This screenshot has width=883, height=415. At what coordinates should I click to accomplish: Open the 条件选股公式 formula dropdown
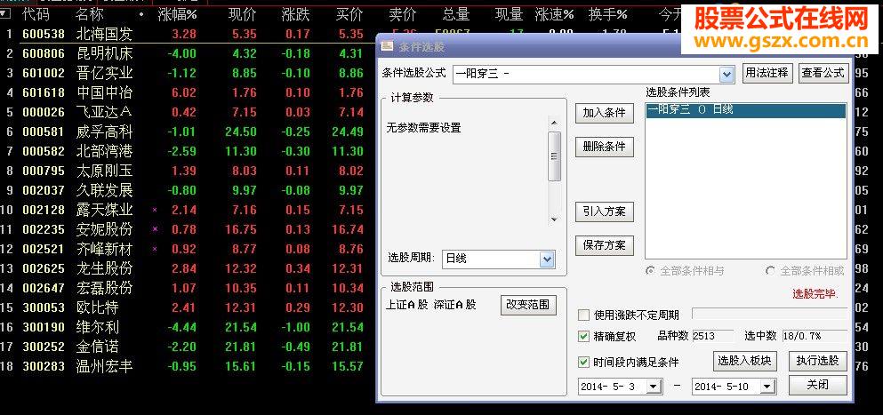pyautogui.click(x=726, y=74)
